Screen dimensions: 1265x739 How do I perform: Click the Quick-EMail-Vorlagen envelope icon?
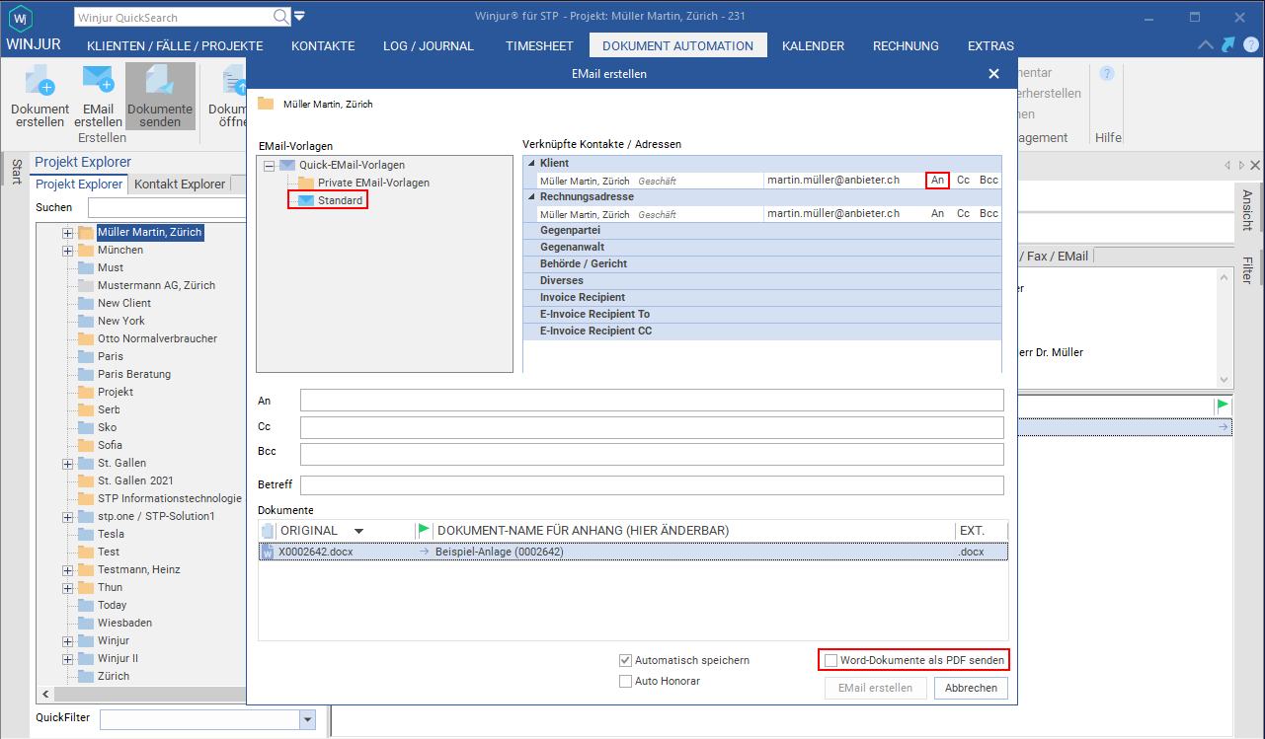(x=287, y=165)
